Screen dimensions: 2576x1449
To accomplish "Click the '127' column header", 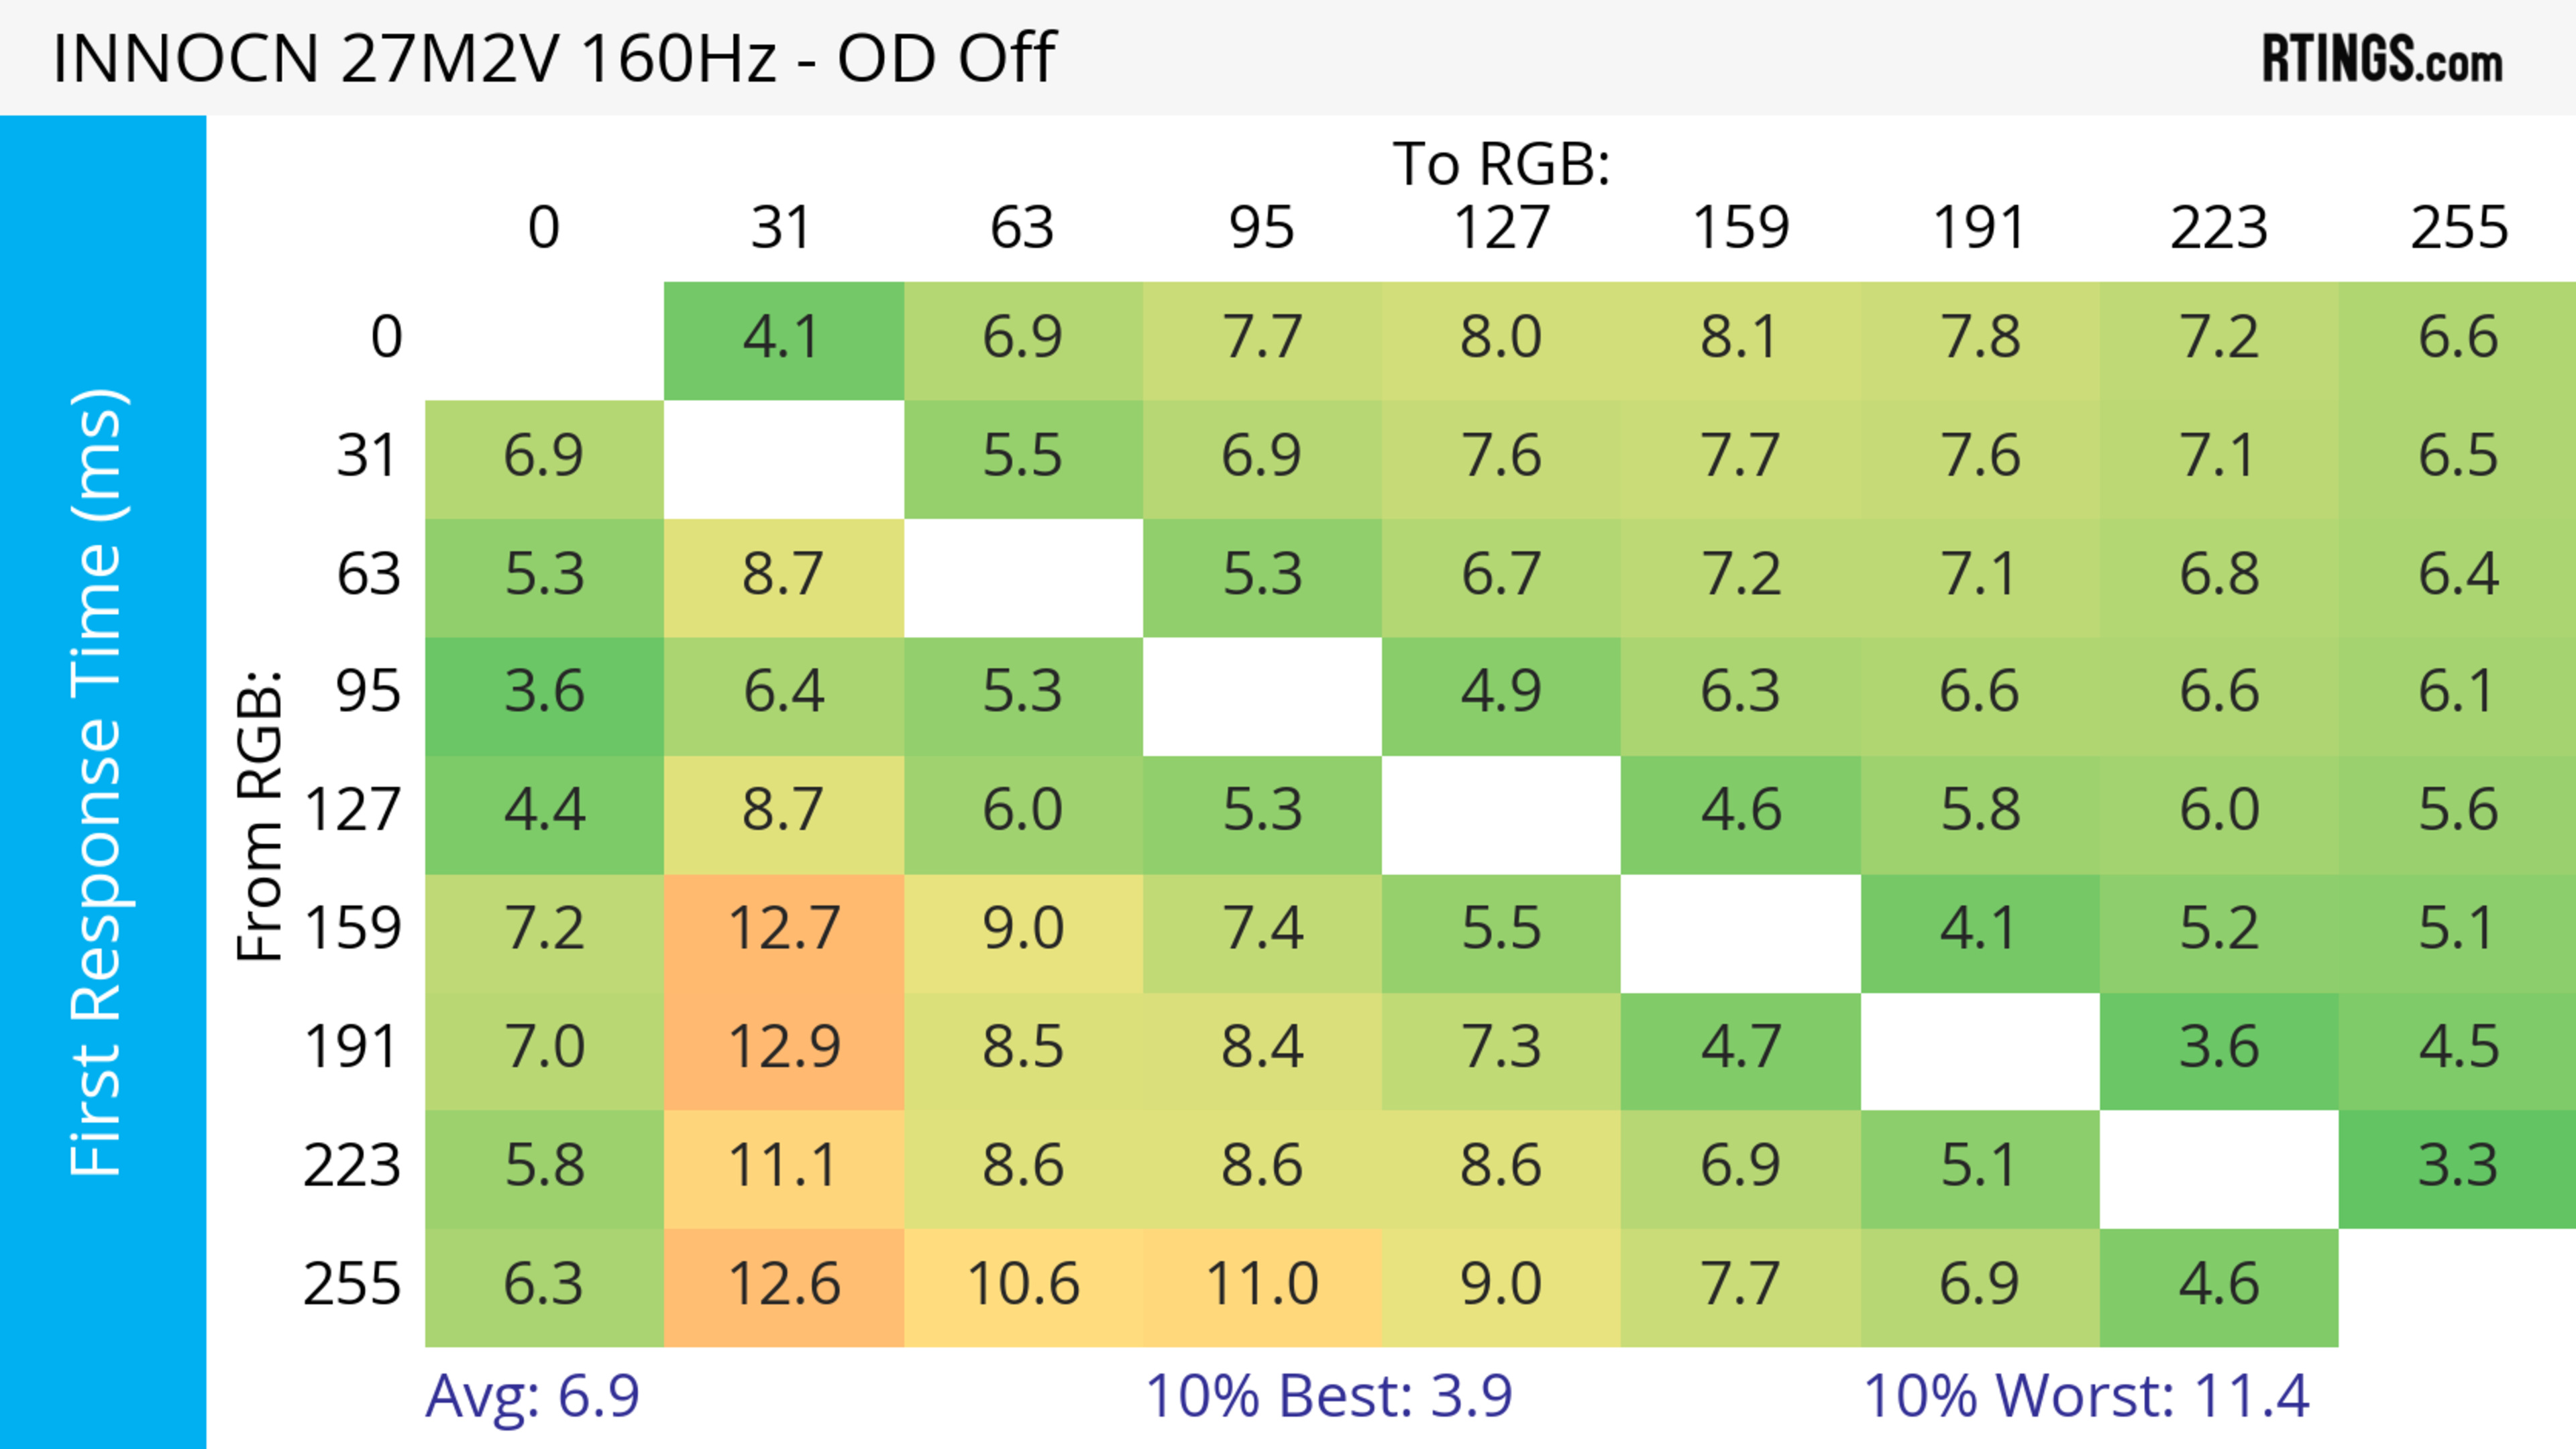I will click(1501, 228).
